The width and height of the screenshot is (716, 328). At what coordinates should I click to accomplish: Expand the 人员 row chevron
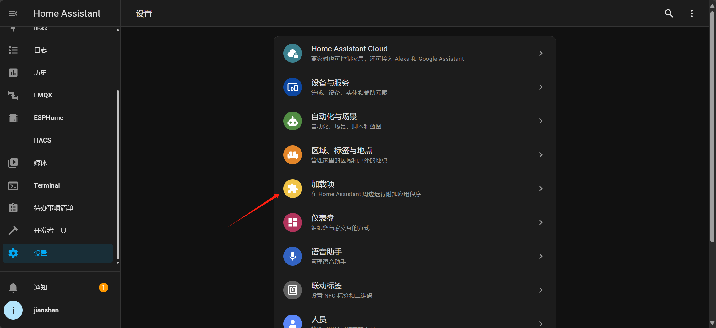pyautogui.click(x=541, y=324)
